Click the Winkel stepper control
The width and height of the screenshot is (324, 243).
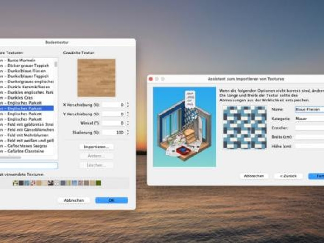[x=128, y=123]
